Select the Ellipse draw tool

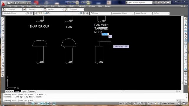click(x=3, y=47)
